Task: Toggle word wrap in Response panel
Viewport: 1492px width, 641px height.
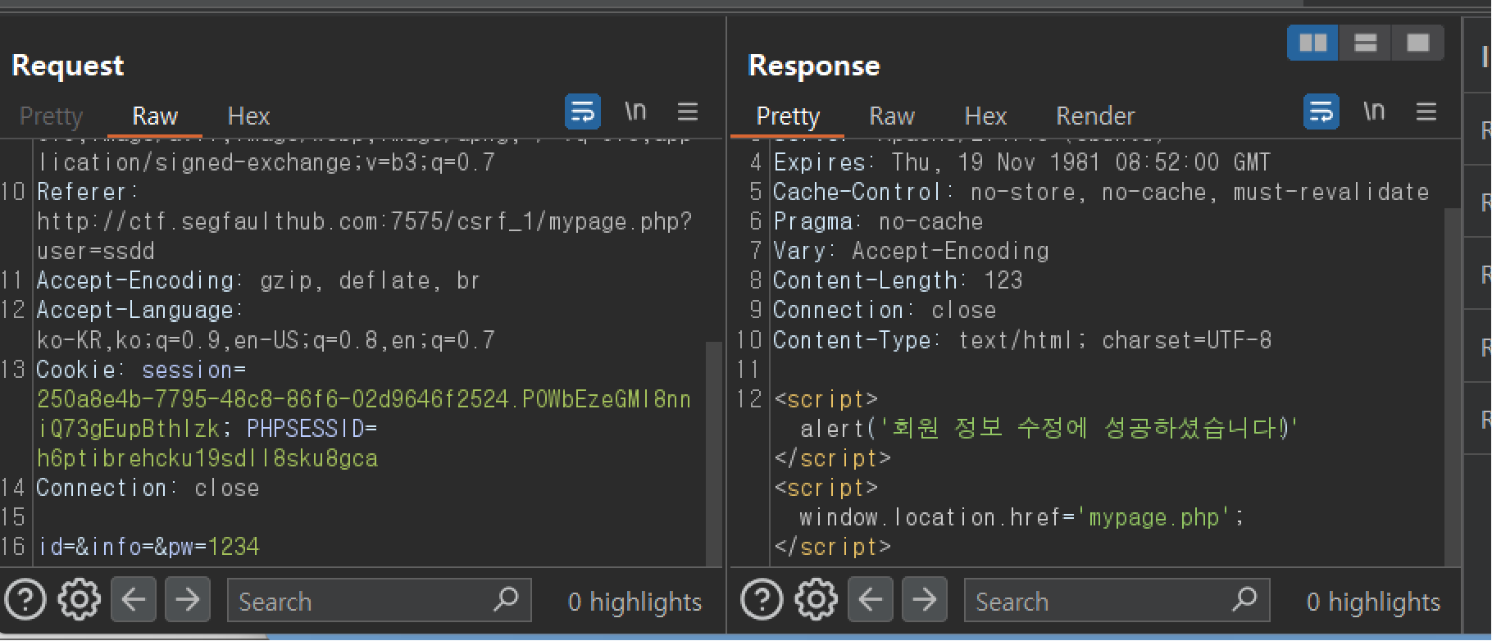Action: pyautogui.click(x=1321, y=111)
